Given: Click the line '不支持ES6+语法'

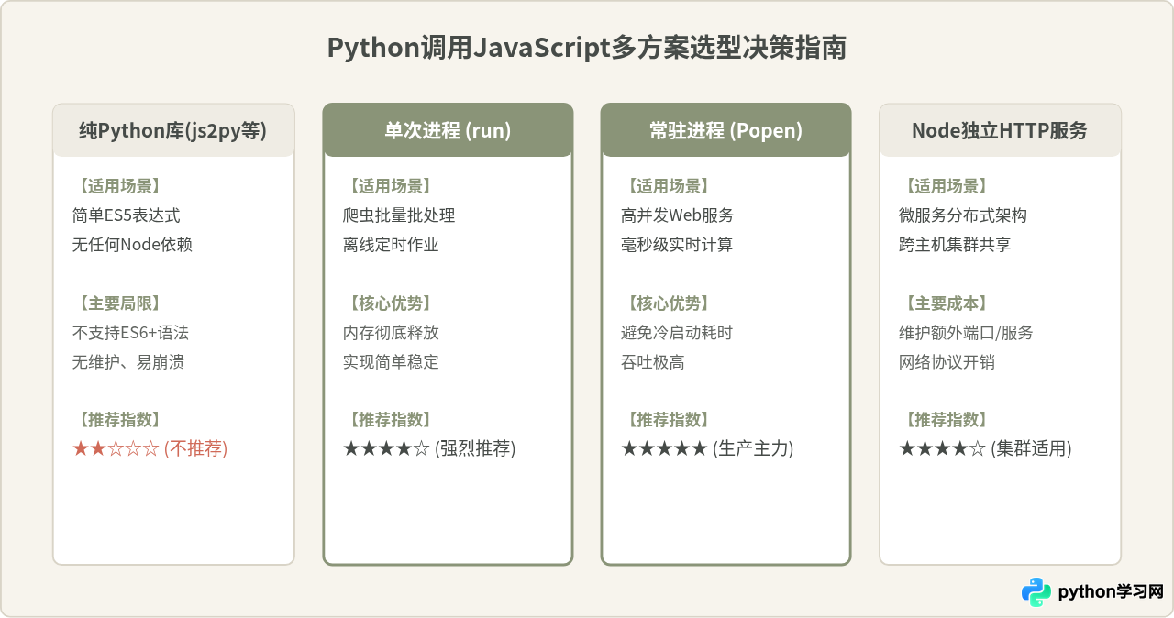Looking at the screenshot, I should pos(130,333).
